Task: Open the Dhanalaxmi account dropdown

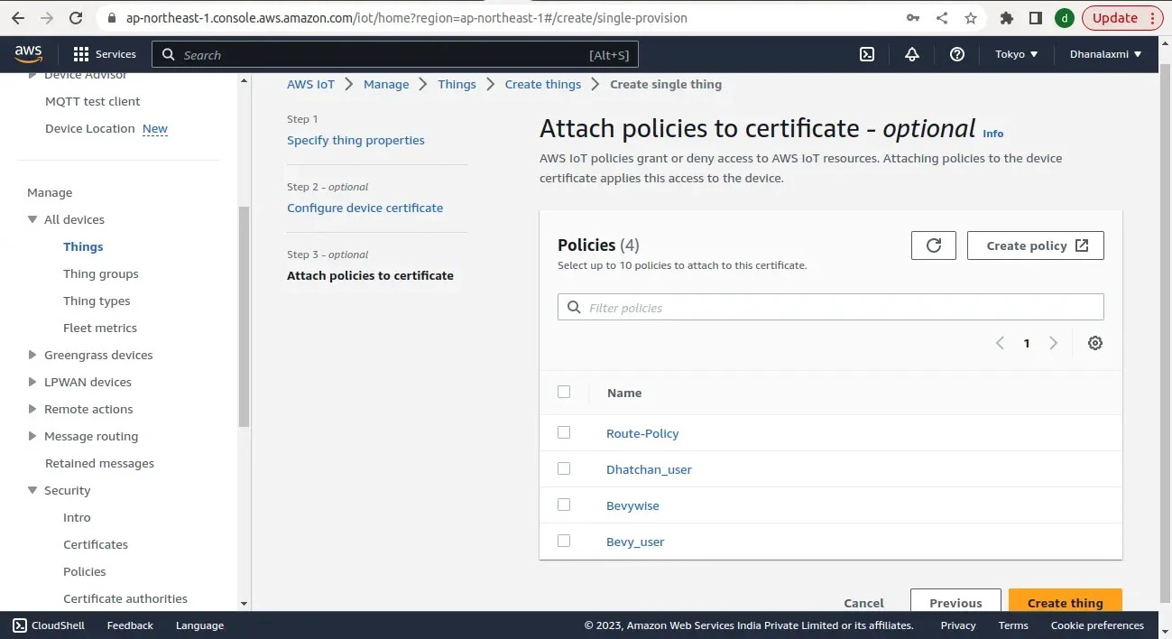Action: click(x=1105, y=54)
